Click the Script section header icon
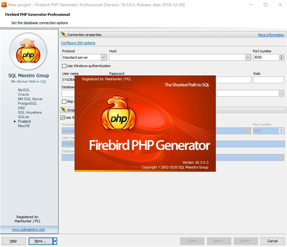This screenshot has height=247, width=287. (x=64, y=110)
